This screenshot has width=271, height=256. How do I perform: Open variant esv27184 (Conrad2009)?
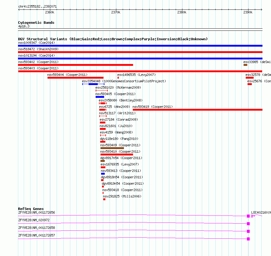[x=103, y=123]
